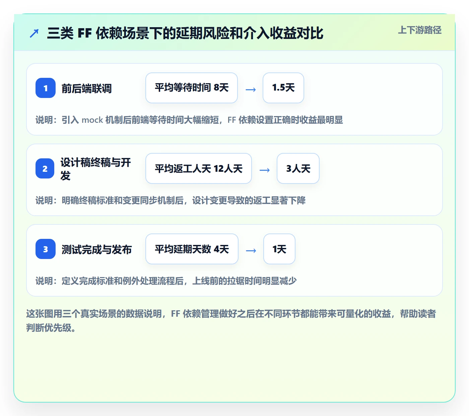Select the 1天 result box
This screenshot has height=416, width=469.
click(x=279, y=249)
